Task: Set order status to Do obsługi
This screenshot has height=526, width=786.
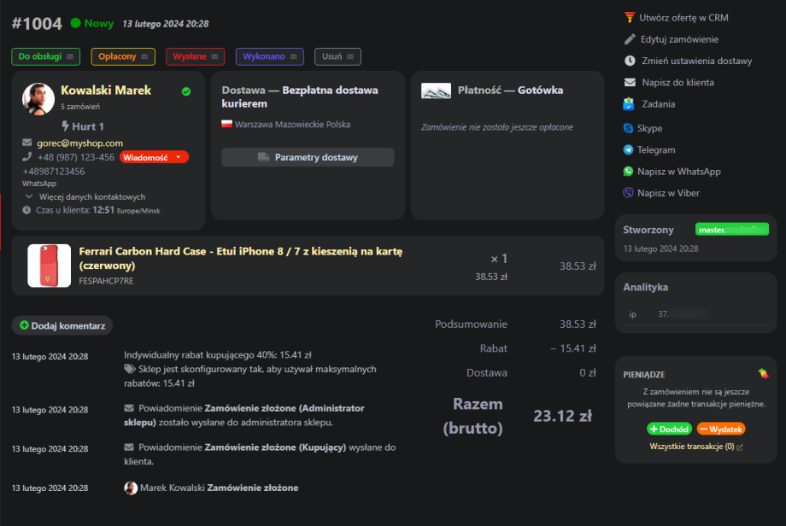Action: coord(45,56)
